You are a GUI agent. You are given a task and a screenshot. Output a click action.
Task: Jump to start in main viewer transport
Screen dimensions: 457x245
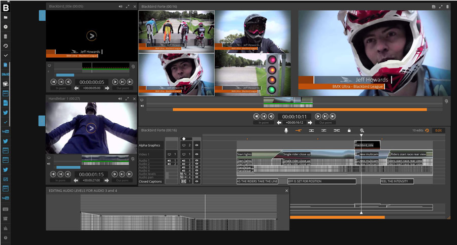[256, 116]
